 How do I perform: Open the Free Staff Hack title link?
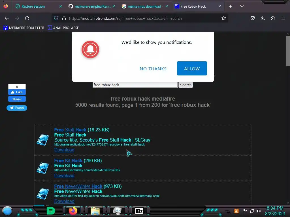tap(70, 130)
